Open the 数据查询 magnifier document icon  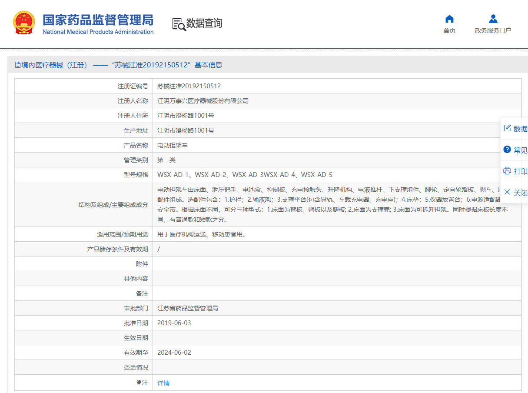pyautogui.click(x=179, y=24)
